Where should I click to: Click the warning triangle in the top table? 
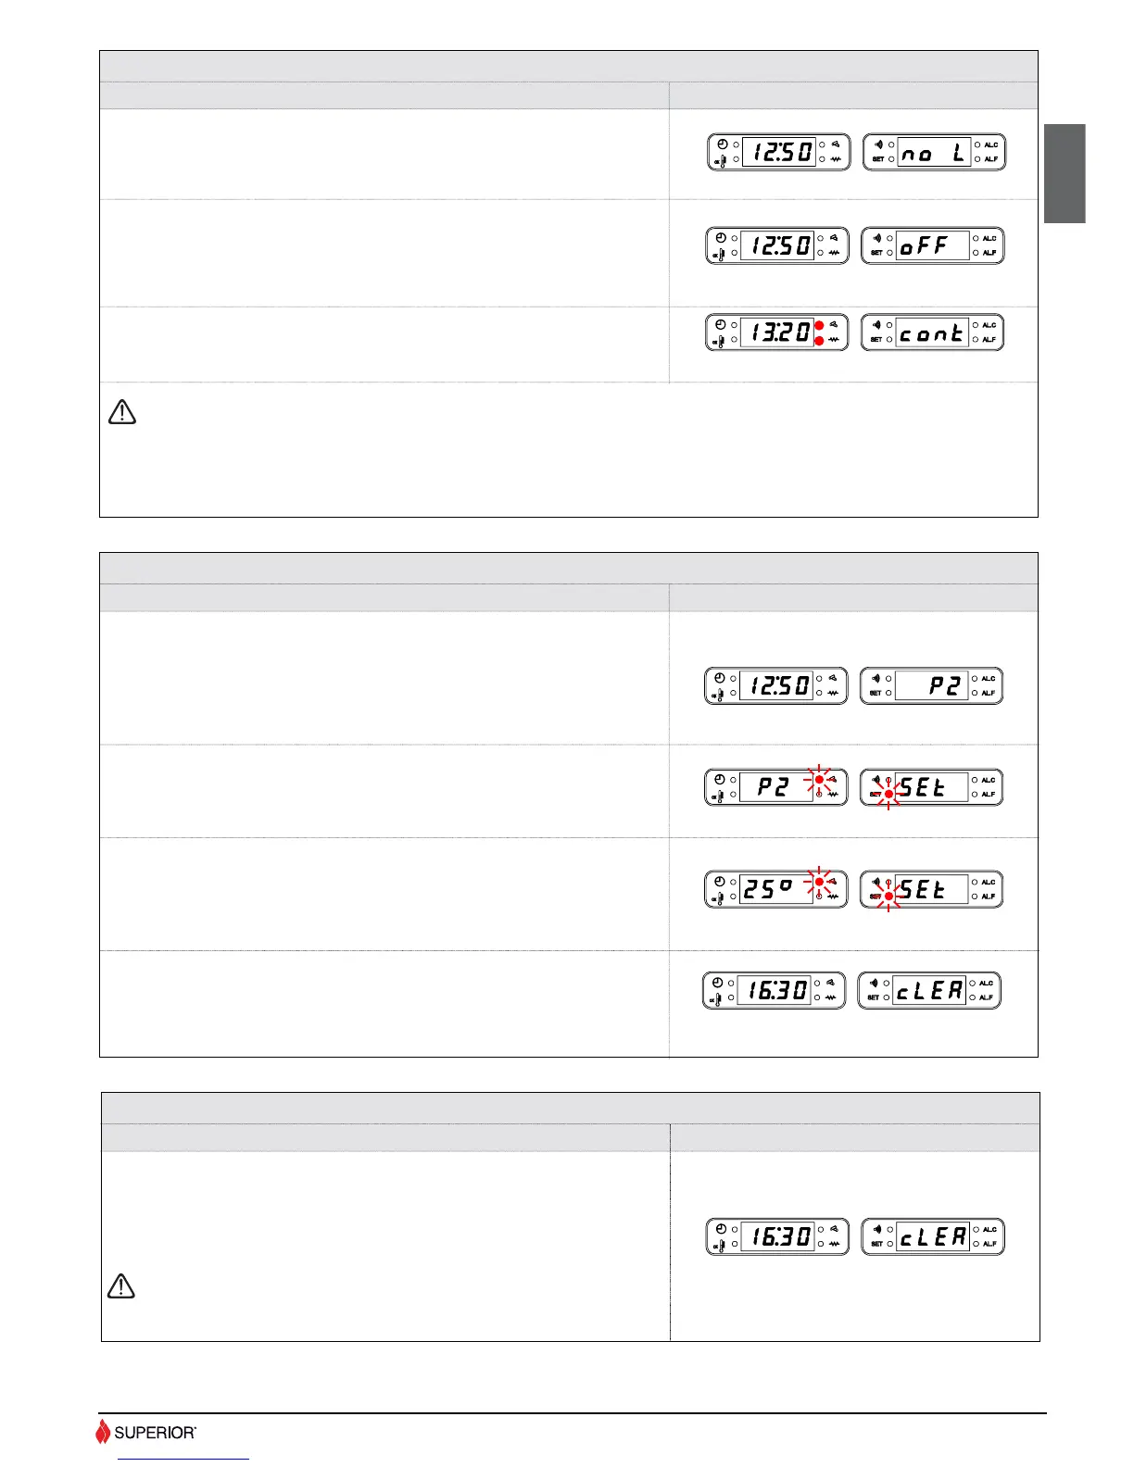(x=122, y=412)
